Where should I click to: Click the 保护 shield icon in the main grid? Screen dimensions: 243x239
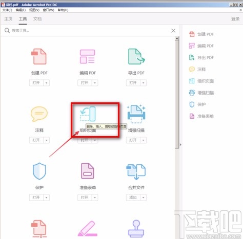tap(39, 171)
